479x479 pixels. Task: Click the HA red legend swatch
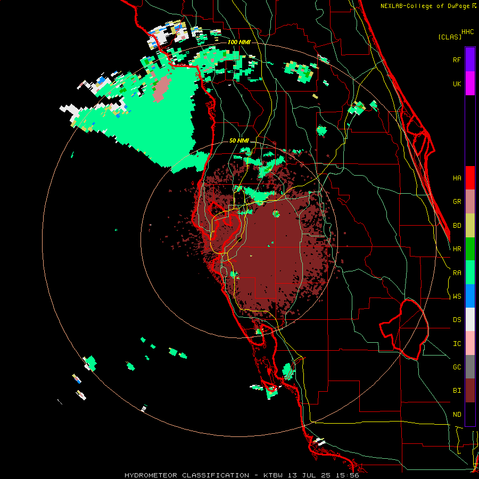(470, 178)
